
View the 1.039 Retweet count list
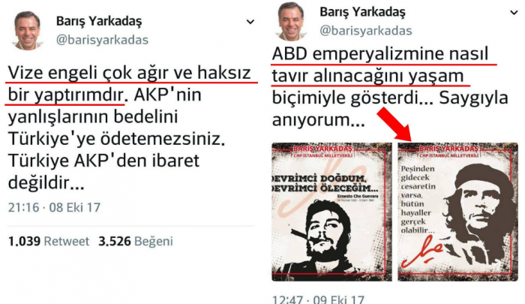click(x=49, y=241)
